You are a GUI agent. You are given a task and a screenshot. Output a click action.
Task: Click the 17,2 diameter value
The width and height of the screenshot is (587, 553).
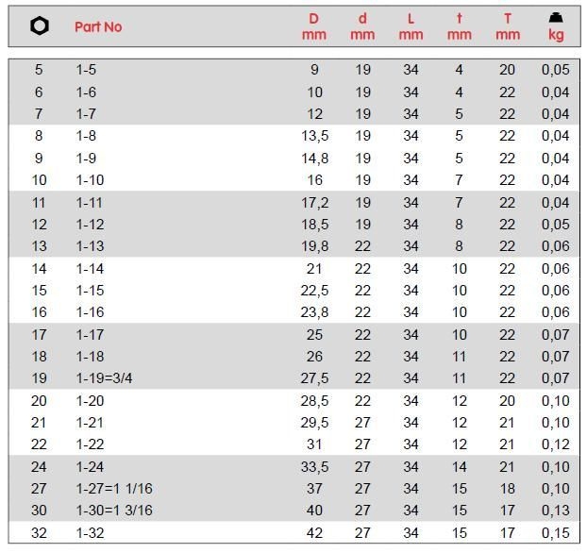pyautogui.click(x=314, y=202)
